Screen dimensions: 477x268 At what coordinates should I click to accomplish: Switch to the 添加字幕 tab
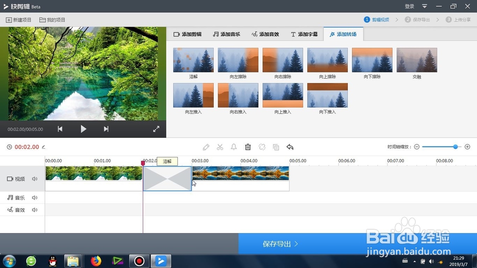click(x=304, y=34)
